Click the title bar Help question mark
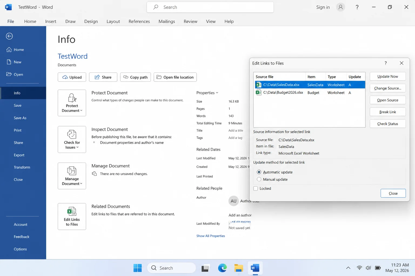Viewport: 415px width, 276px height. (357, 7)
